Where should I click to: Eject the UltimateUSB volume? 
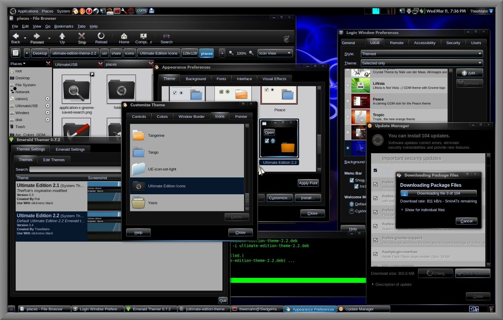[x=47, y=106]
